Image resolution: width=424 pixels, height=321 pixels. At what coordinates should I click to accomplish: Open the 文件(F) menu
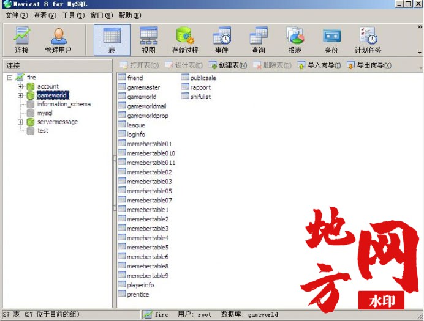coord(17,15)
